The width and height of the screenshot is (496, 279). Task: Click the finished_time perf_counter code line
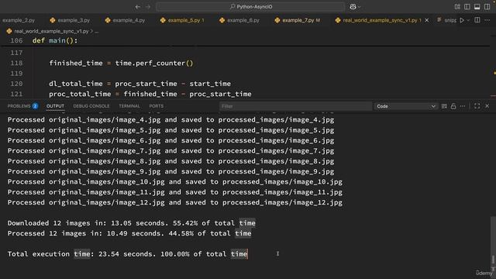pos(121,63)
